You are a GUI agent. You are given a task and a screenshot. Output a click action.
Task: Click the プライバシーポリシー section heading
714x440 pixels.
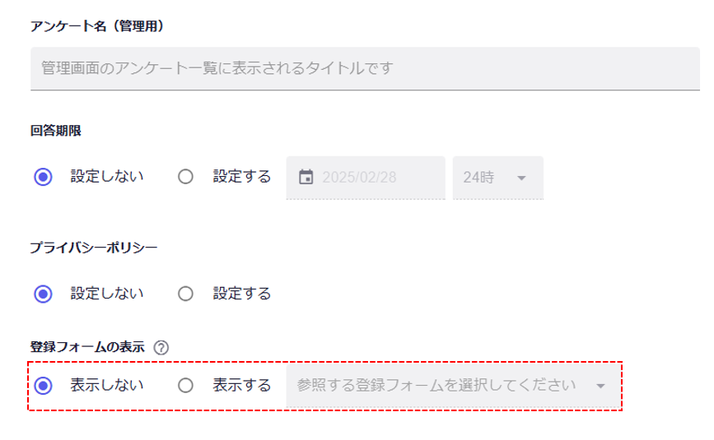(93, 248)
